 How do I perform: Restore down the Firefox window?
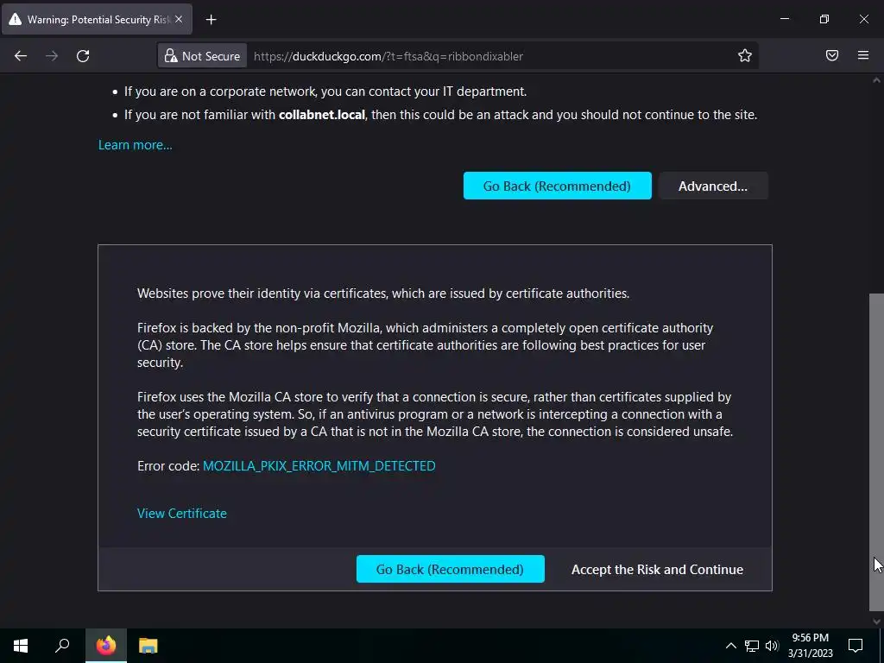coord(824,19)
